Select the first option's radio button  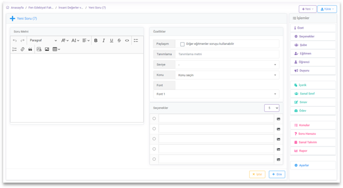(154, 119)
